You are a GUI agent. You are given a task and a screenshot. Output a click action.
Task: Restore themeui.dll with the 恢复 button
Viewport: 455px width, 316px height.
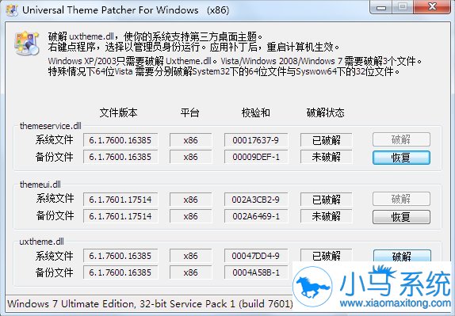401,216
